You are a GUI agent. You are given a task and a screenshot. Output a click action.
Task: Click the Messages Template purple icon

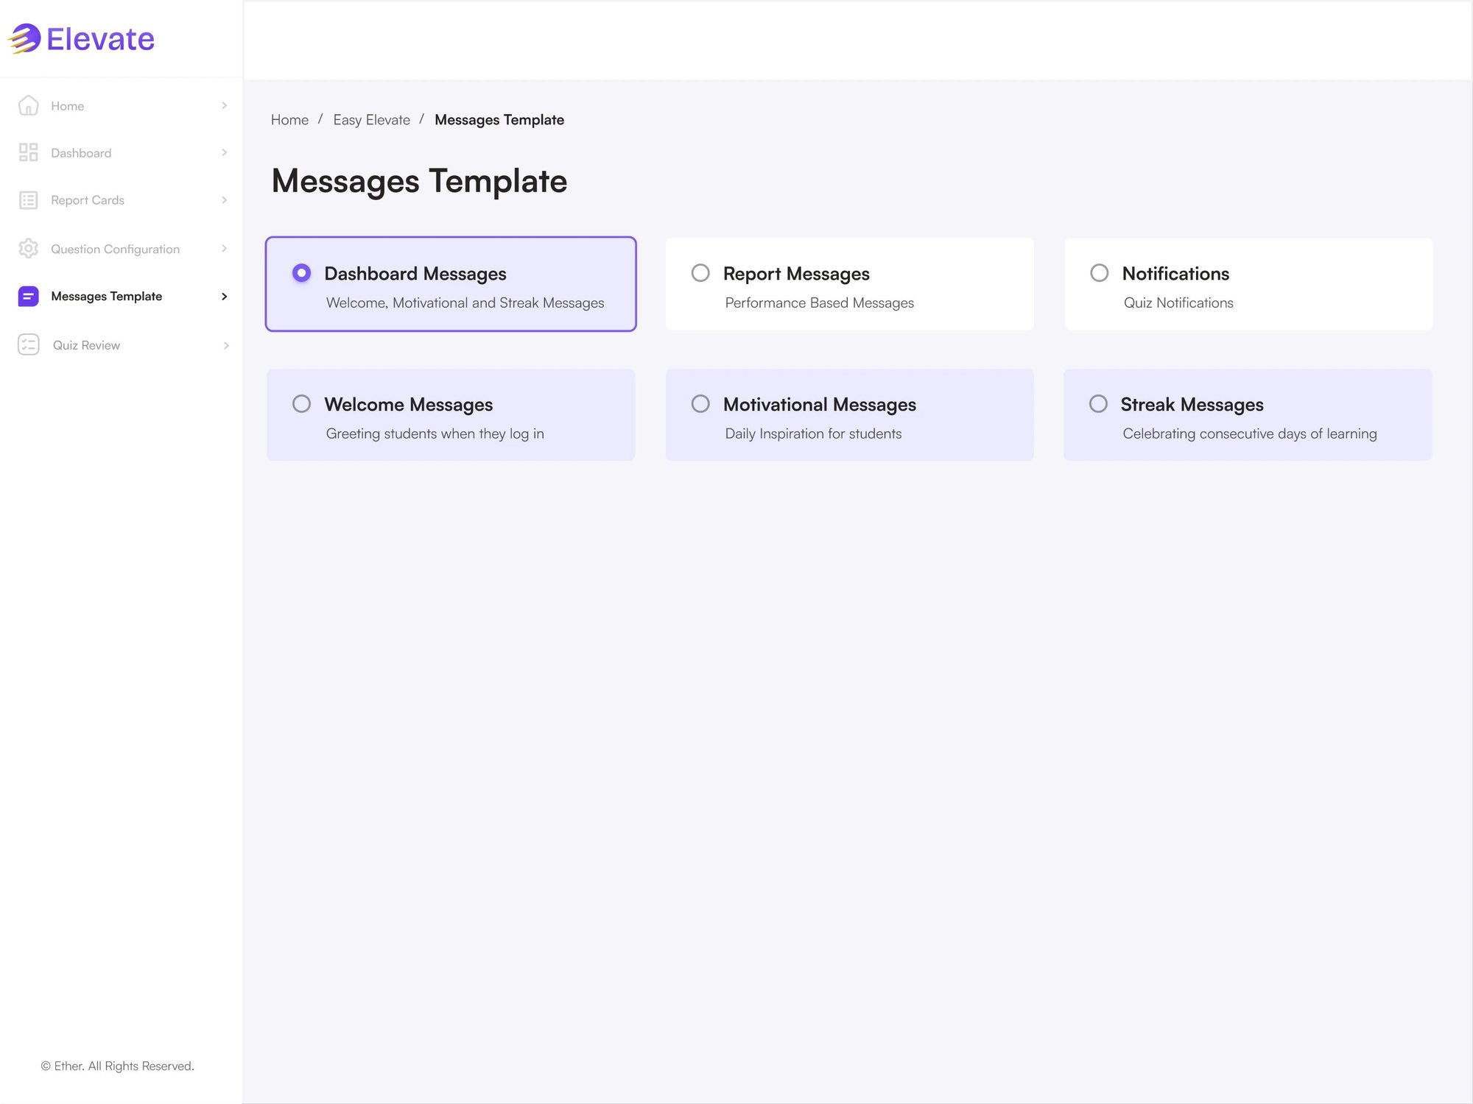point(28,296)
